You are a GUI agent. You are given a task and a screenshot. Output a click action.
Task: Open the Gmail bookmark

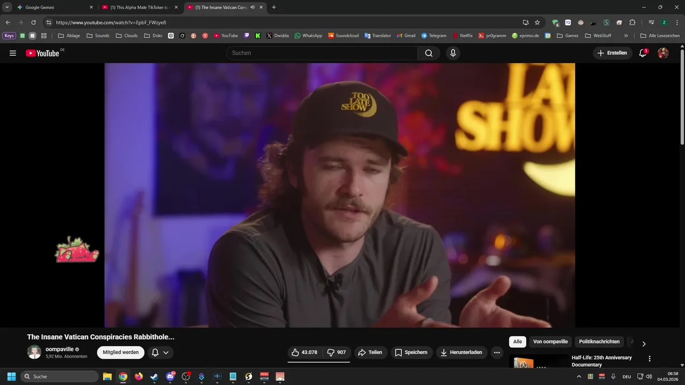pyautogui.click(x=406, y=35)
